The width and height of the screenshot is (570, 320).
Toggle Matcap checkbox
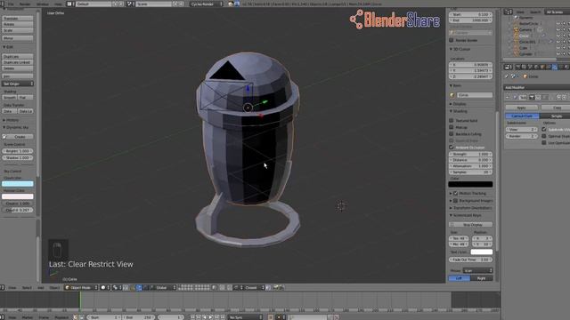[x=452, y=127]
